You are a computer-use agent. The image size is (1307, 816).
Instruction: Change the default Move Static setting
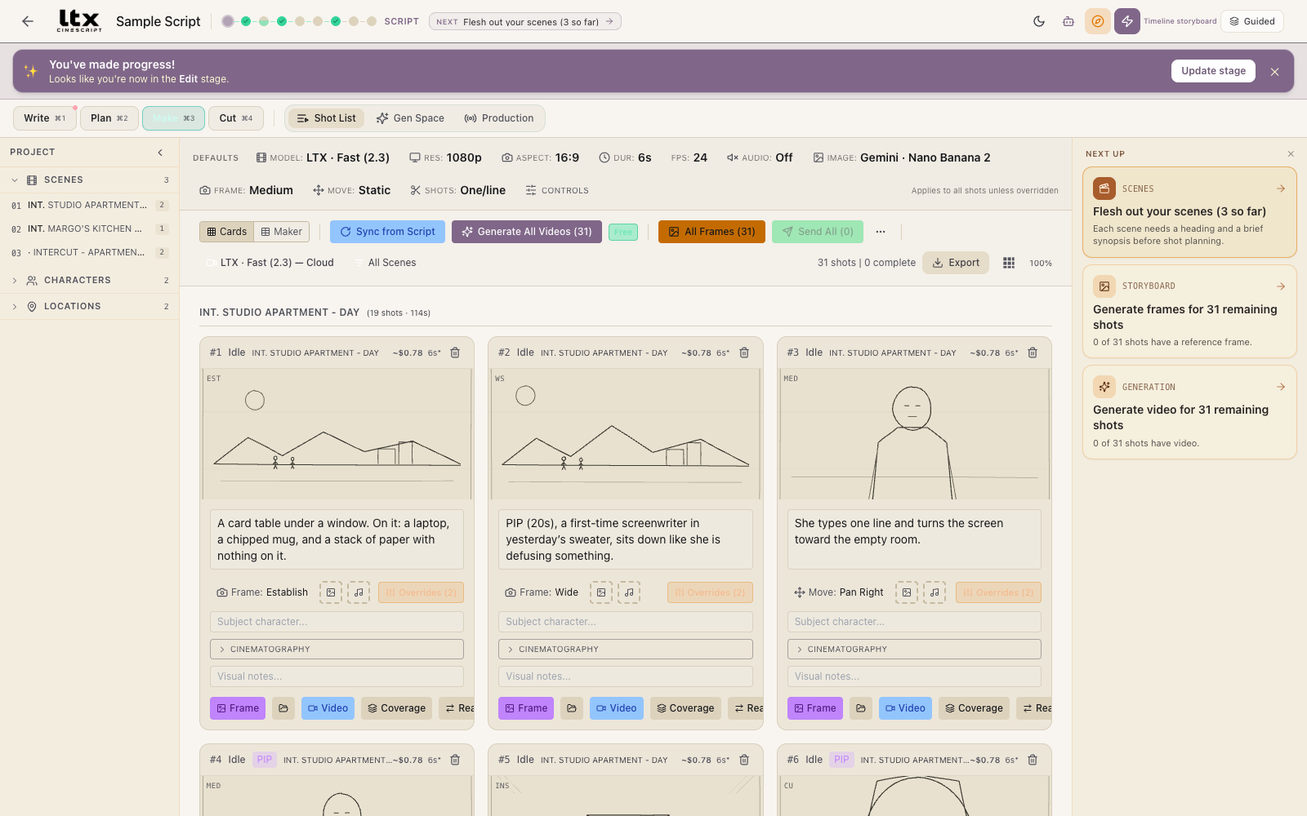(351, 190)
